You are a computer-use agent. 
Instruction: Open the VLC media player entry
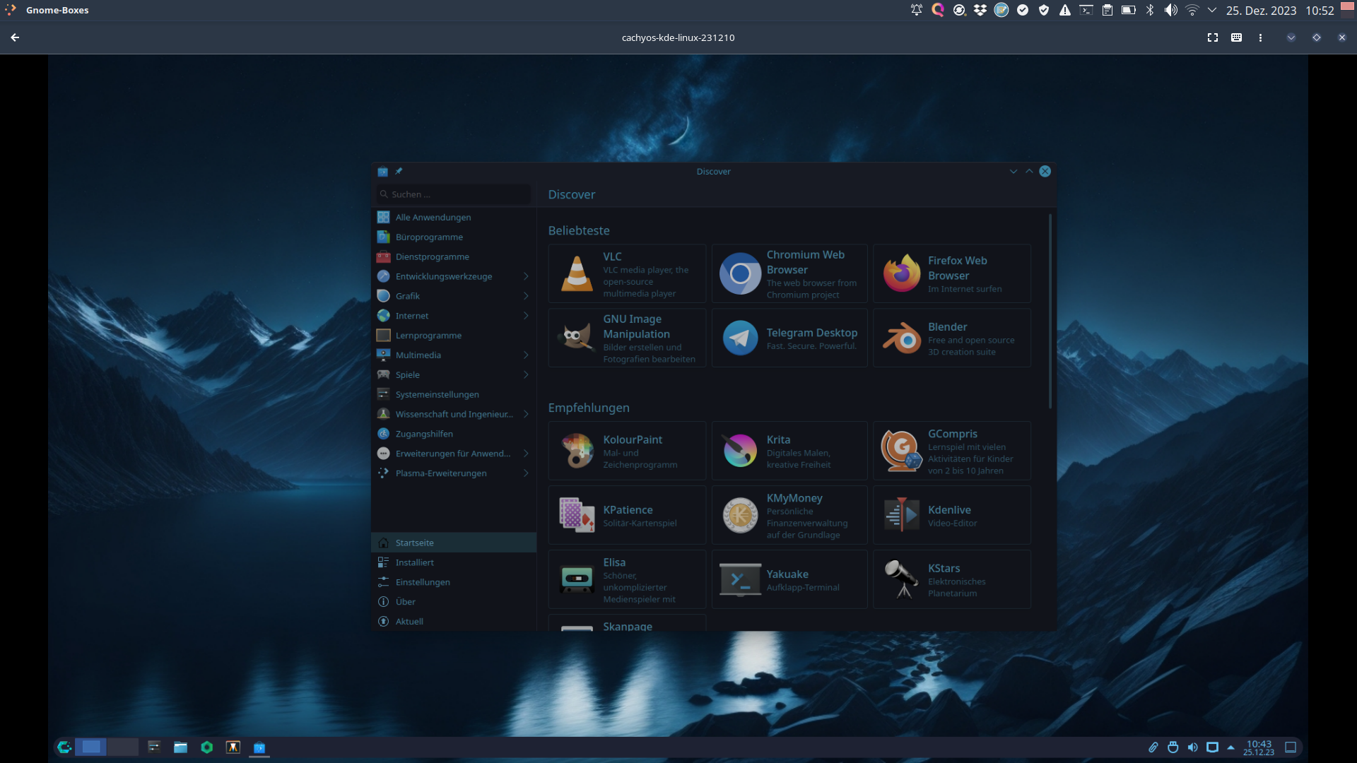627,274
